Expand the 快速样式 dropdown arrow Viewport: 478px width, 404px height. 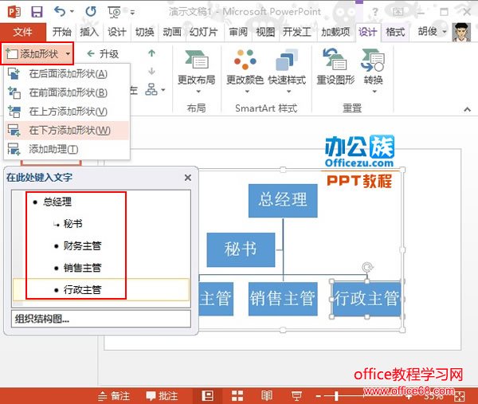tap(288, 92)
